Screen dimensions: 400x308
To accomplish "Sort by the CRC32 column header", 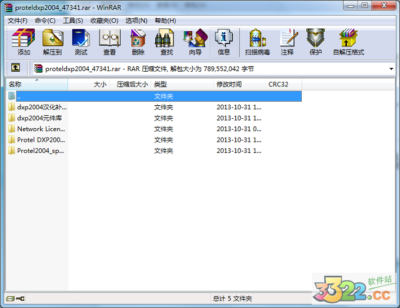I will pos(283,84).
